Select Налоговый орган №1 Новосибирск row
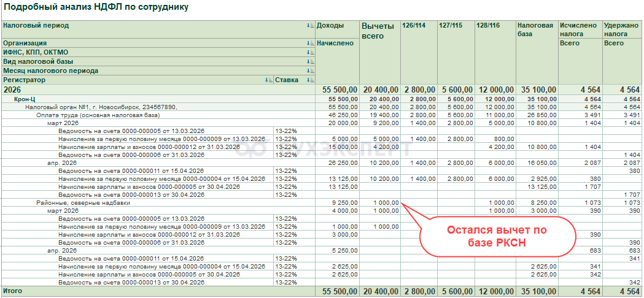This screenshot has height=298, width=644. (x=101, y=107)
